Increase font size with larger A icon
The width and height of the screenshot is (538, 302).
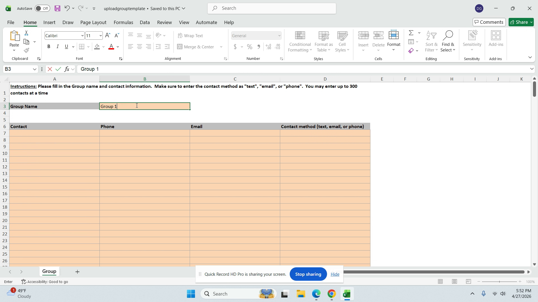click(108, 36)
